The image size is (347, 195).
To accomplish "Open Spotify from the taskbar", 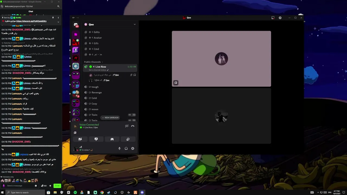I will pyautogui.click(x=75, y=192).
